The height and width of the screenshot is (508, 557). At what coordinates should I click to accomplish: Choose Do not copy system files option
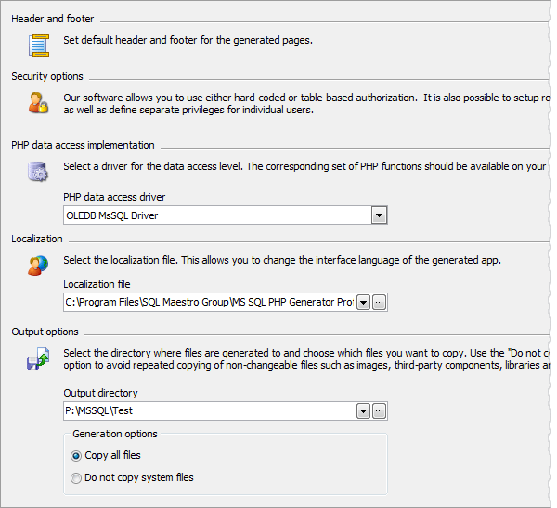click(76, 478)
